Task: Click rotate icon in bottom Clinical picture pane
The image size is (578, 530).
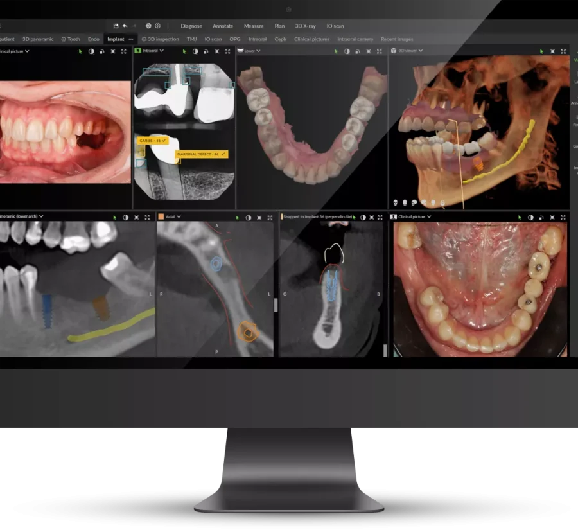Action: pos(541,218)
